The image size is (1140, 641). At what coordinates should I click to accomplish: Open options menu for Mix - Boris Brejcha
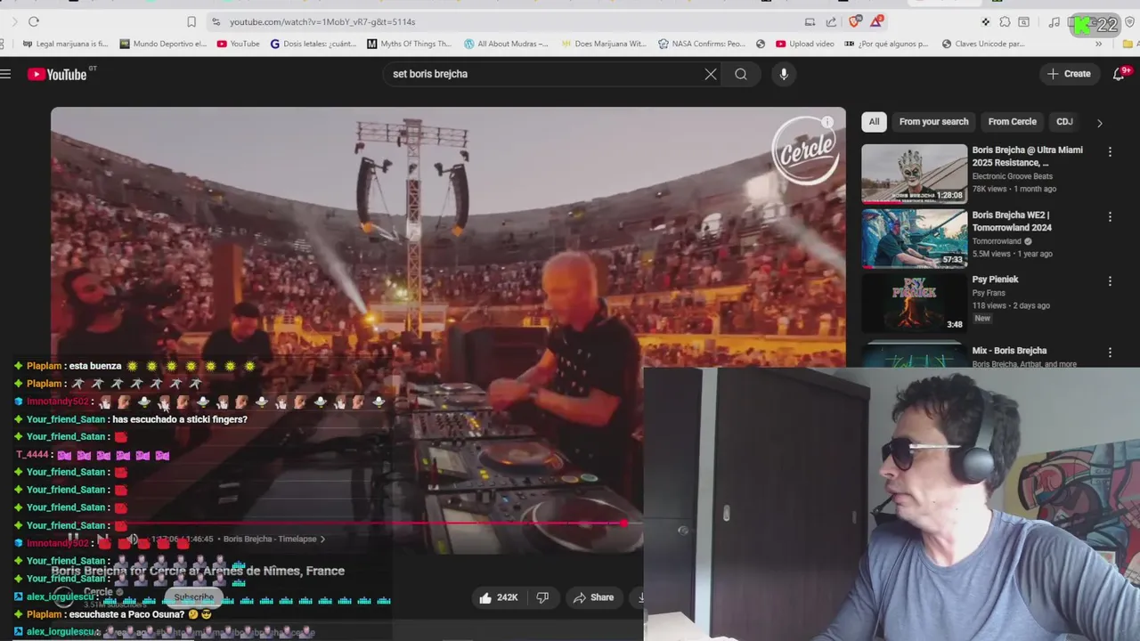tap(1110, 353)
